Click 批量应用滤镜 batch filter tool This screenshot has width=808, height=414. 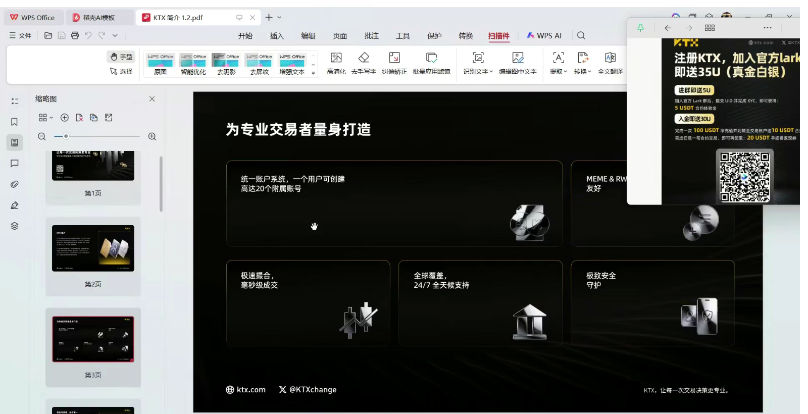coord(431,64)
